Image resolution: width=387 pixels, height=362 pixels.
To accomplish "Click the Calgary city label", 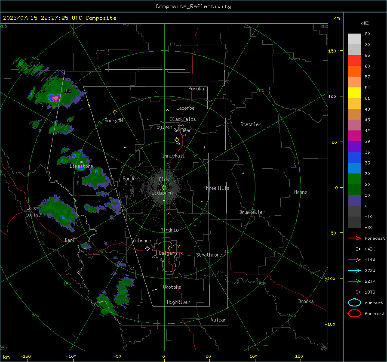I will [168, 253].
